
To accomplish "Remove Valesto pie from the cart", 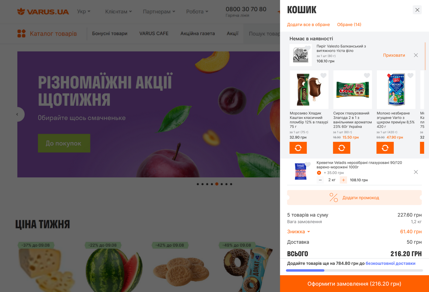I will tap(416, 55).
